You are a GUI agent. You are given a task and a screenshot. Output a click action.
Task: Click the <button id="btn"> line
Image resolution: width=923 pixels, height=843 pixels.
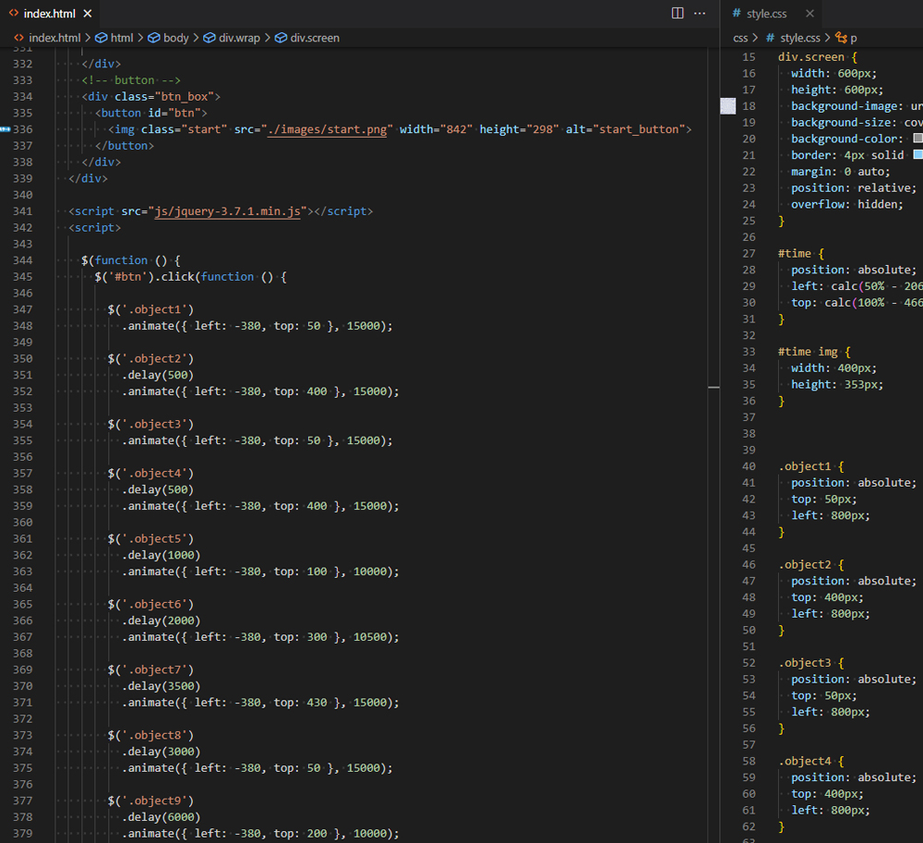pyautogui.click(x=151, y=113)
